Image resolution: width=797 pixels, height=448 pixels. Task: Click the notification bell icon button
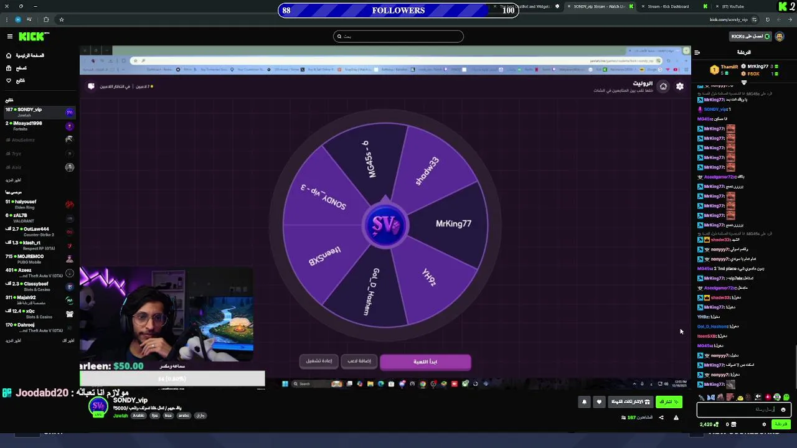(584, 402)
